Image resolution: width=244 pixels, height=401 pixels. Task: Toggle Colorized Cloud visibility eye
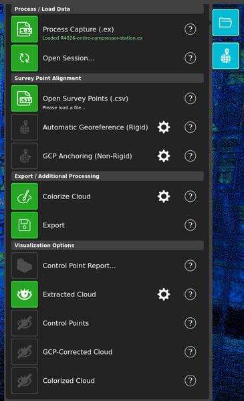tap(25, 380)
